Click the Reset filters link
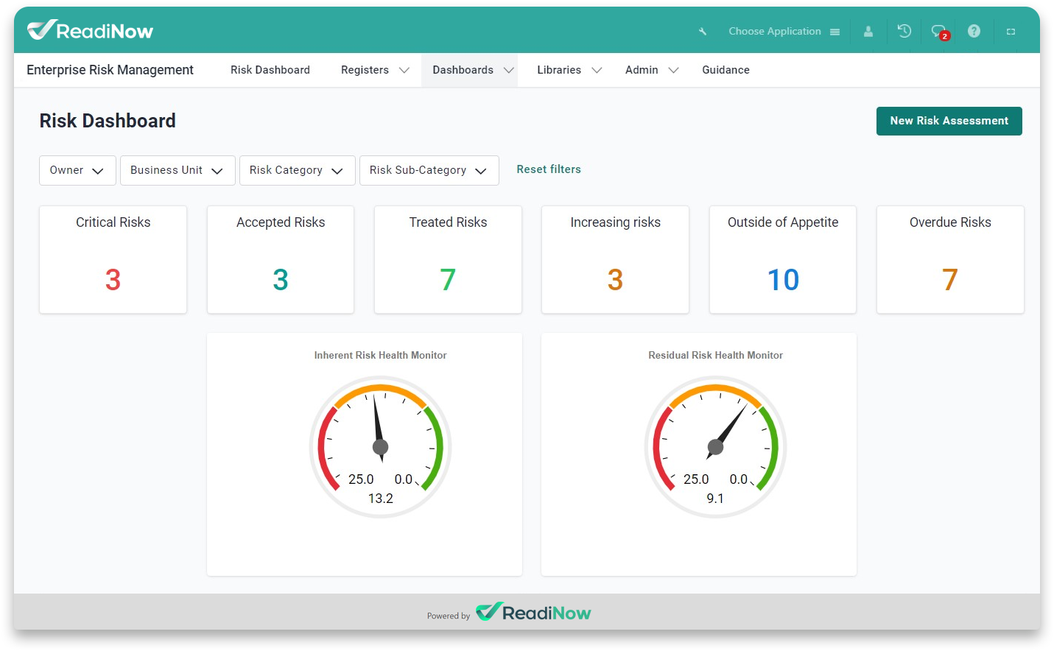The height and width of the screenshot is (651, 1054). pos(549,169)
